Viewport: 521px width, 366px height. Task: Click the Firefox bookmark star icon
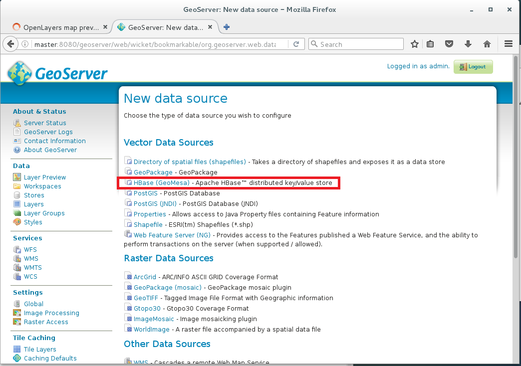coord(414,44)
